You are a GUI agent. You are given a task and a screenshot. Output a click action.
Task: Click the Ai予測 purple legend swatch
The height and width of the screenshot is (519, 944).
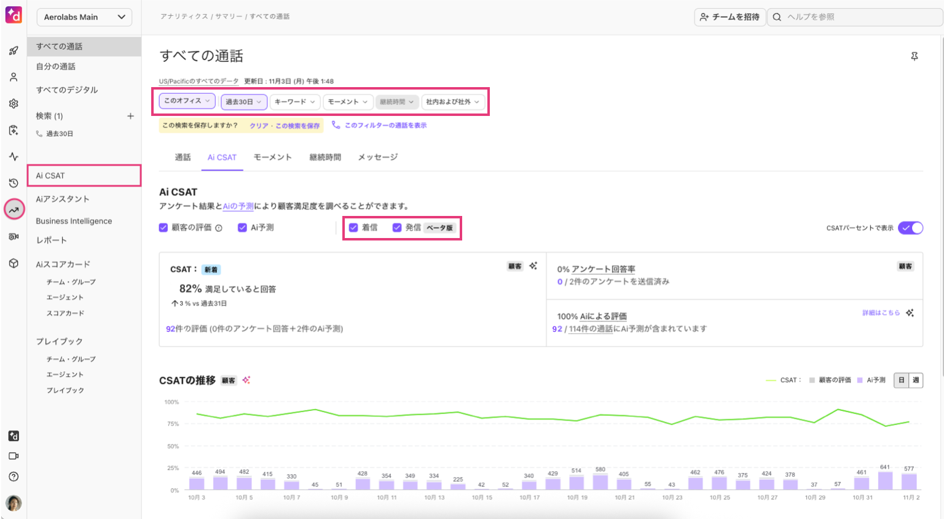860,380
